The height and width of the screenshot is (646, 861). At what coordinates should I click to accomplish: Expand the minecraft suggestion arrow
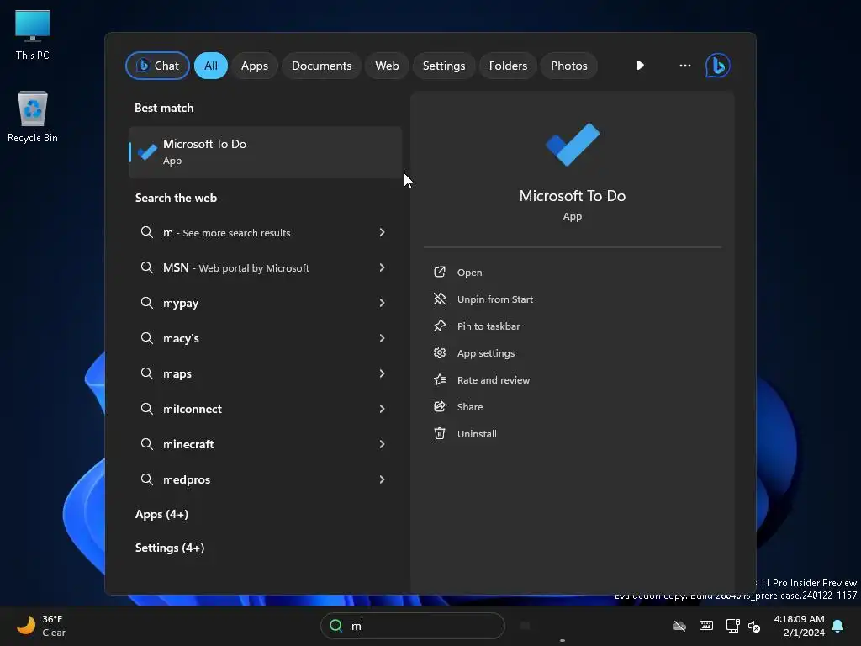tap(382, 444)
